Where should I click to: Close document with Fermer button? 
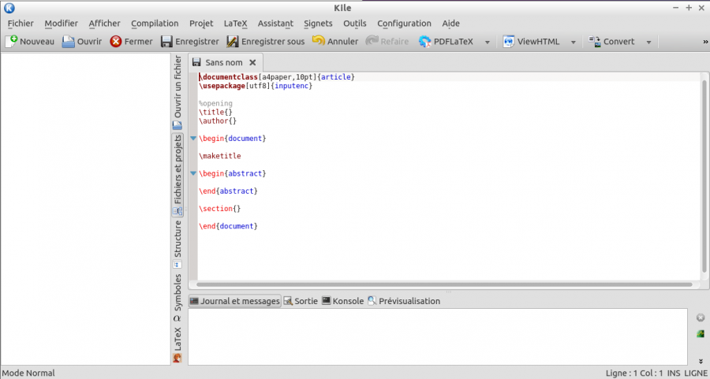pos(131,42)
